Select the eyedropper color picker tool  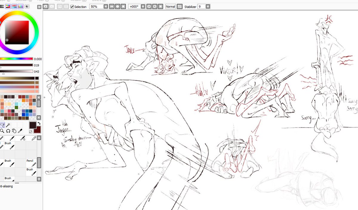pyautogui.click(x=20, y=131)
